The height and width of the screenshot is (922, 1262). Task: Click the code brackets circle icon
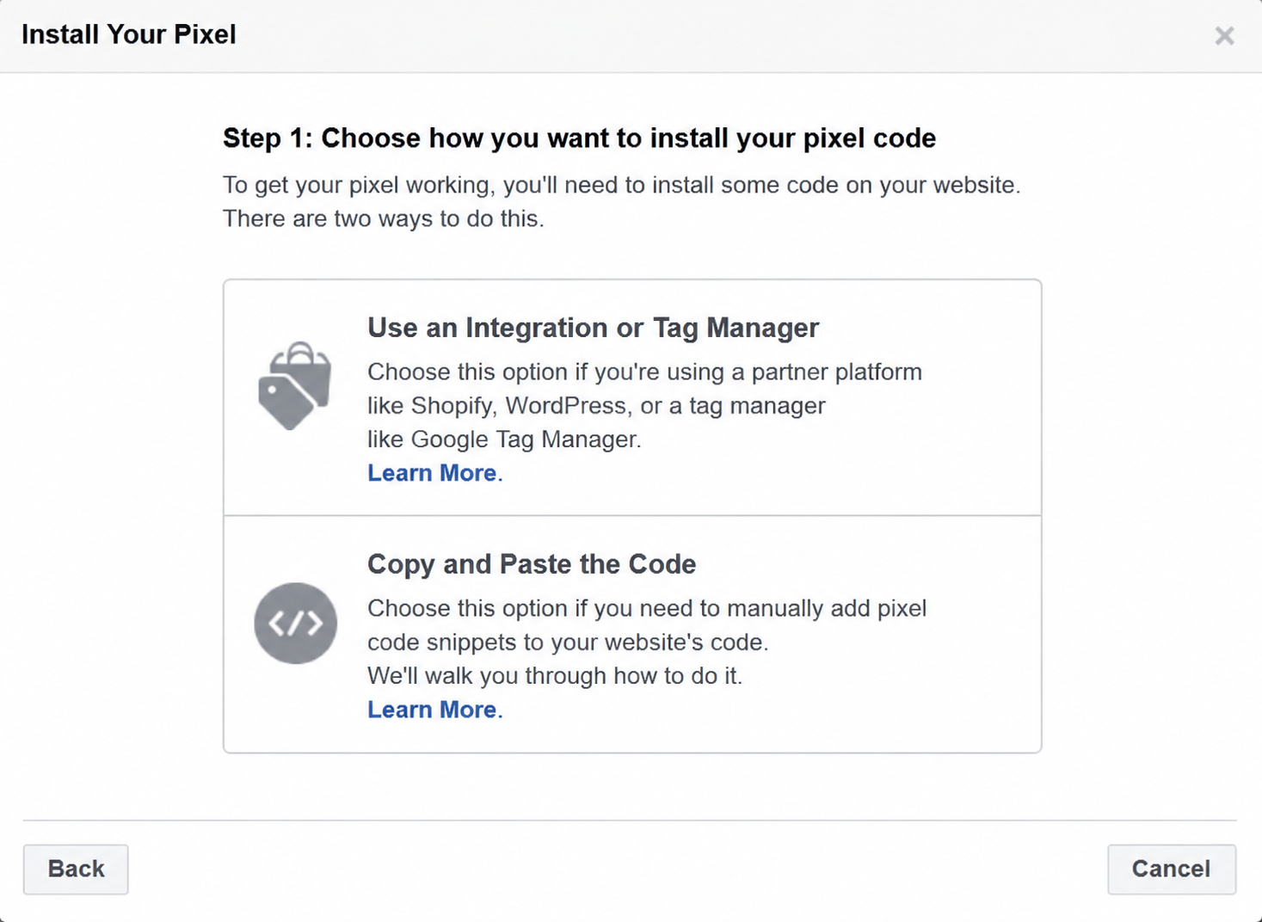point(295,623)
